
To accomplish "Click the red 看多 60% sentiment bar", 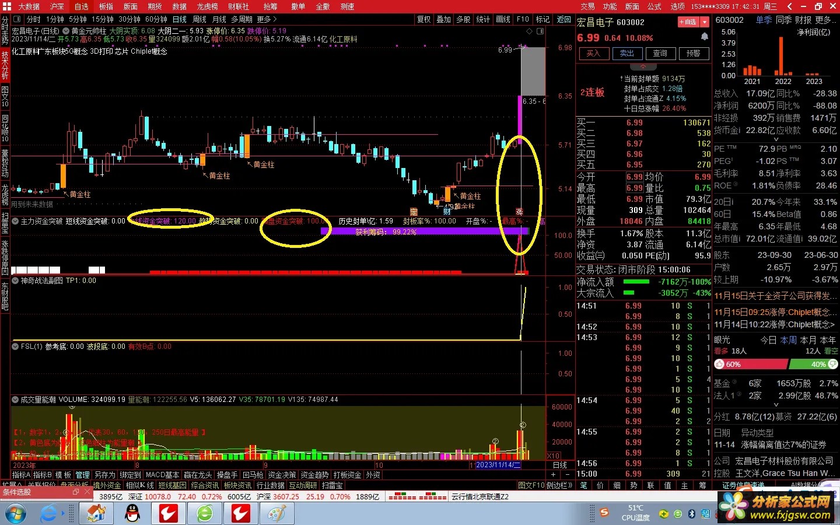I will point(750,364).
